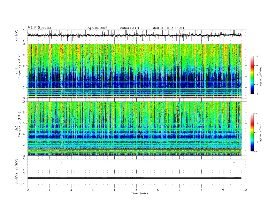Image resolution: width=276 pixels, height=213 pixels.
Task: Click the "9" time axis tick label
Action: (223, 190)
